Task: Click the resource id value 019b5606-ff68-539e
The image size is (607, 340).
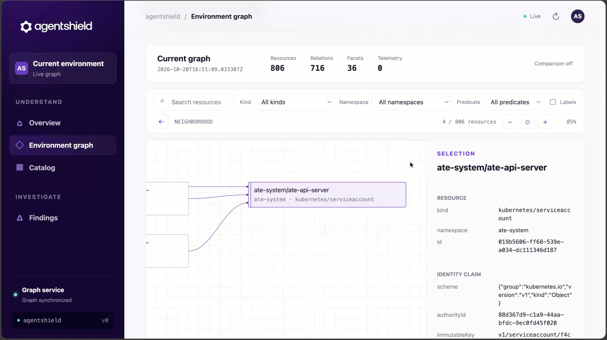Action: pyautogui.click(x=531, y=246)
